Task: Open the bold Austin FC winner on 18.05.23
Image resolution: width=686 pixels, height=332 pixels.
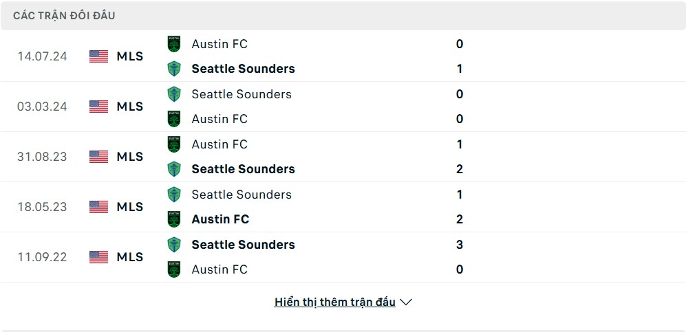Action: pyautogui.click(x=220, y=219)
